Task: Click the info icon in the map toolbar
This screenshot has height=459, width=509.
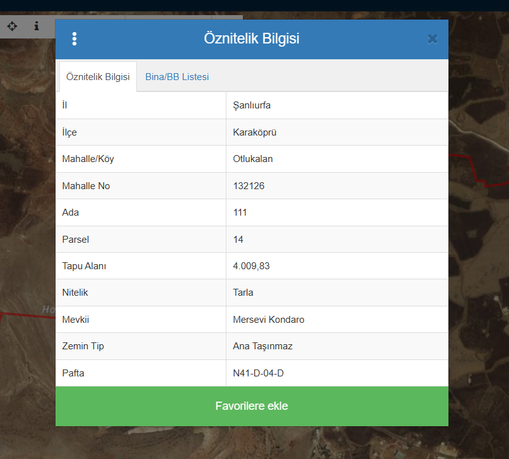Action: 37,26
